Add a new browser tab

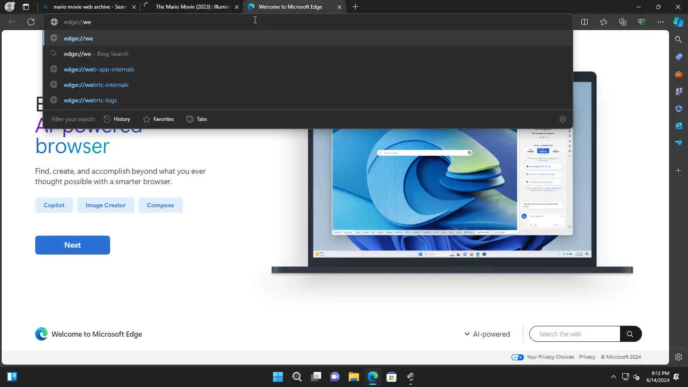click(355, 7)
